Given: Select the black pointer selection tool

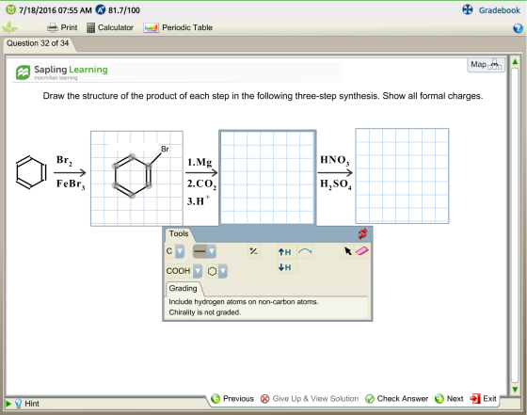Looking at the screenshot, I should click(348, 251).
